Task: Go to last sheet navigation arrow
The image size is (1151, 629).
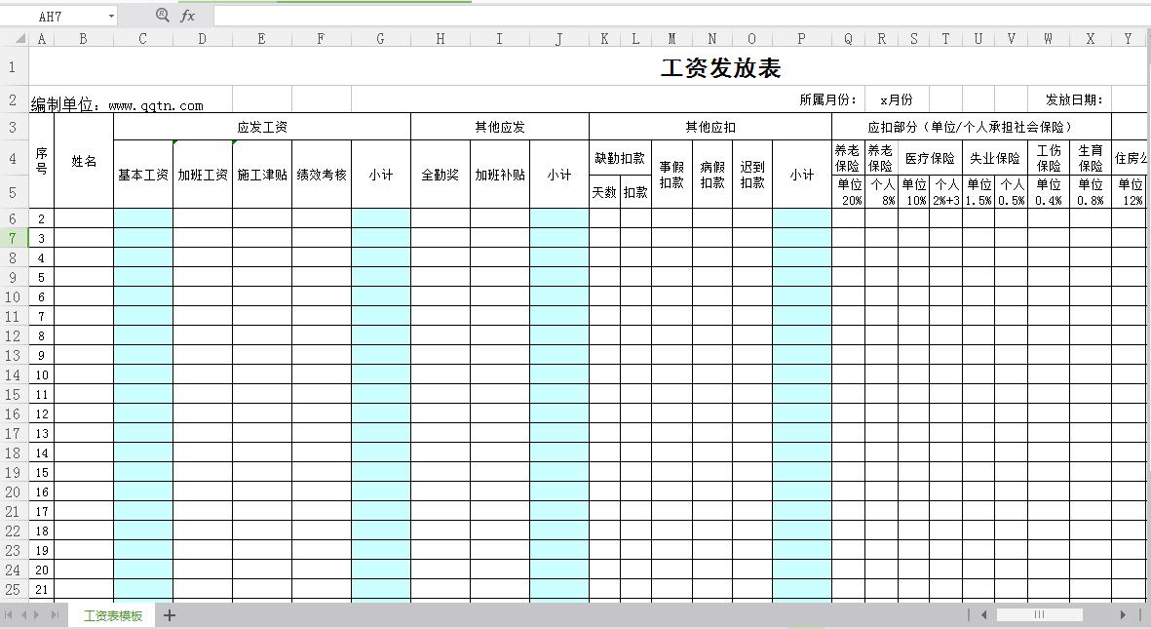Action: click(55, 615)
